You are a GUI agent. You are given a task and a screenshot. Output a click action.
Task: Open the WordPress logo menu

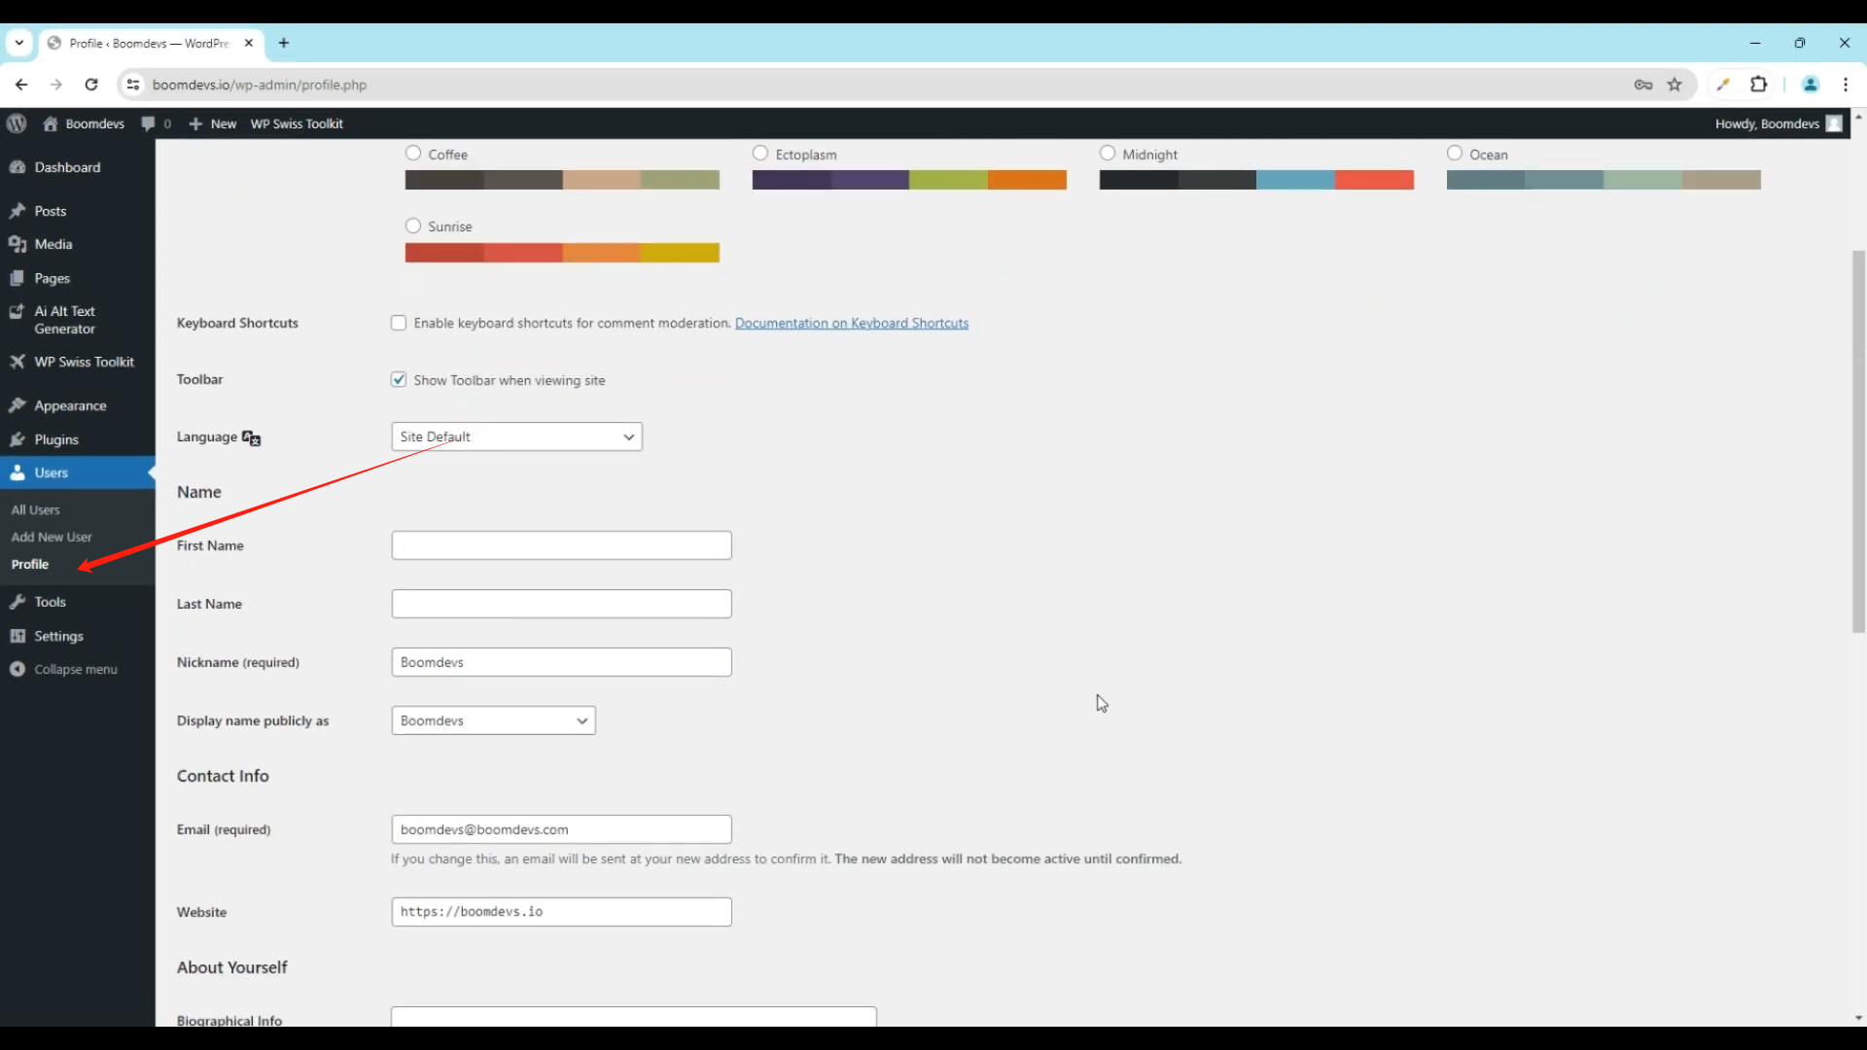(x=16, y=123)
